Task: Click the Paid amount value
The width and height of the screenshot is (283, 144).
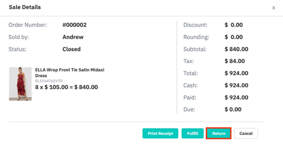Action: pyautogui.click(x=237, y=97)
